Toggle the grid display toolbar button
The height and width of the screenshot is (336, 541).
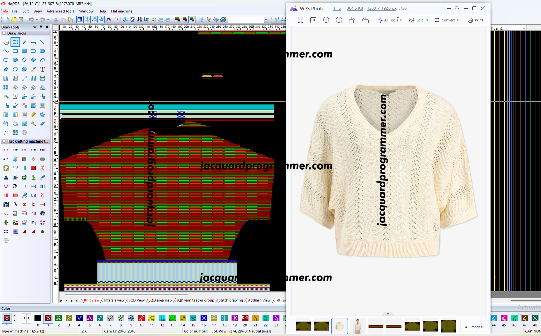tap(80, 20)
